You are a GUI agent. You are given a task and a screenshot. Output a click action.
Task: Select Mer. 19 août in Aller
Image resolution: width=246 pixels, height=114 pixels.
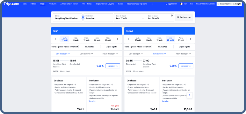pyautogui.click(x=86, y=39)
